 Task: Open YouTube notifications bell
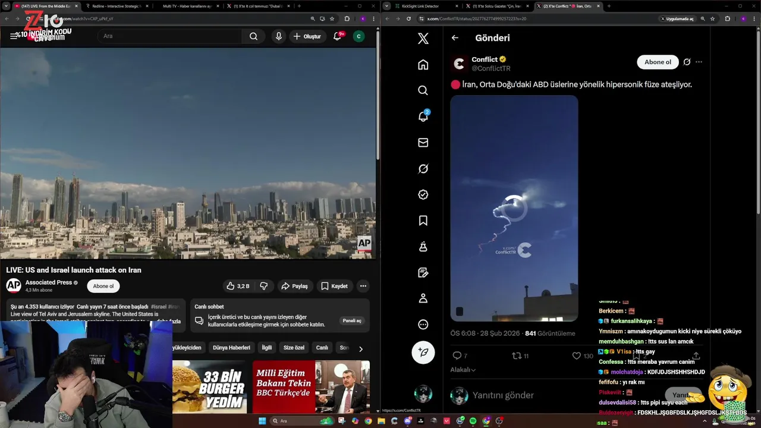click(x=337, y=36)
